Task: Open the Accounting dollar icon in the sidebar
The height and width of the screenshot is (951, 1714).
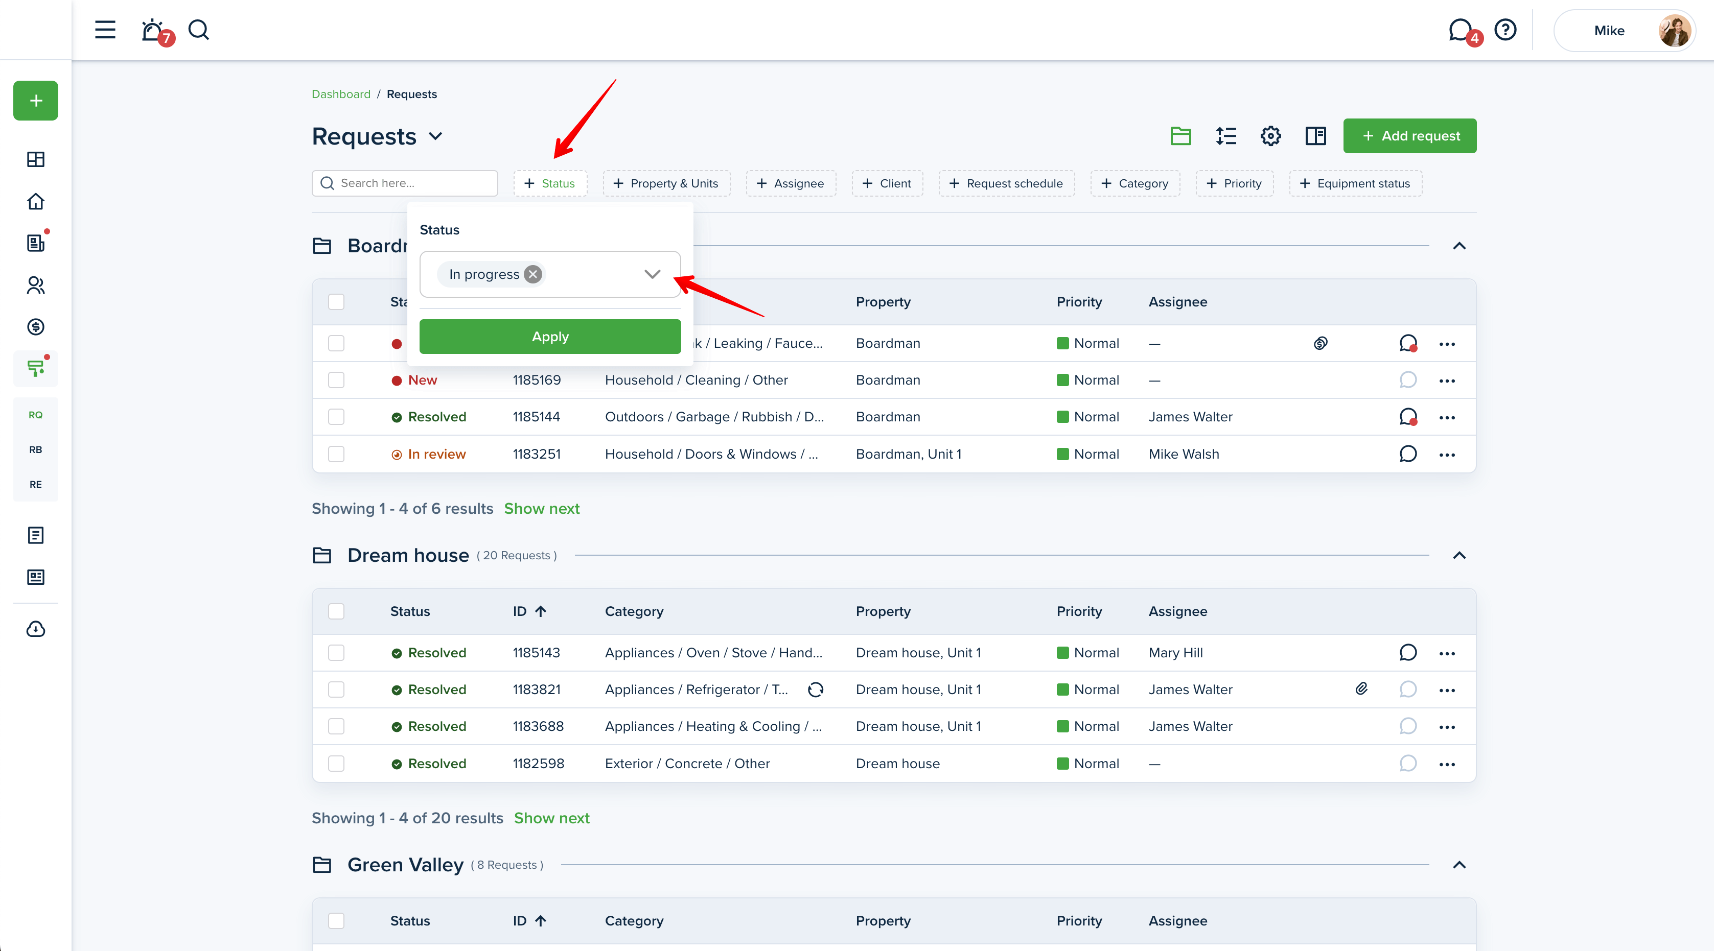Action: 35,326
